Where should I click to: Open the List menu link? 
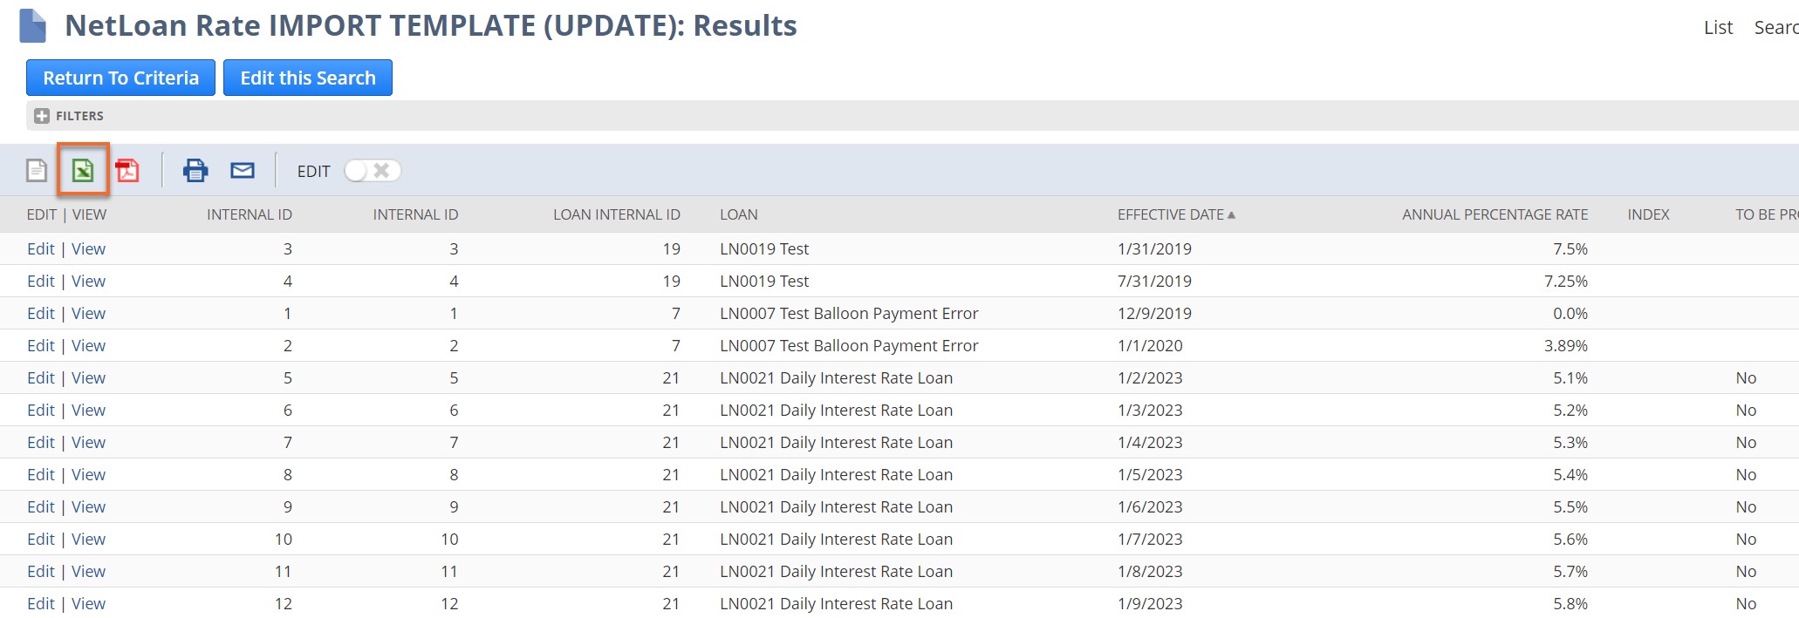[x=1718, y=28]
